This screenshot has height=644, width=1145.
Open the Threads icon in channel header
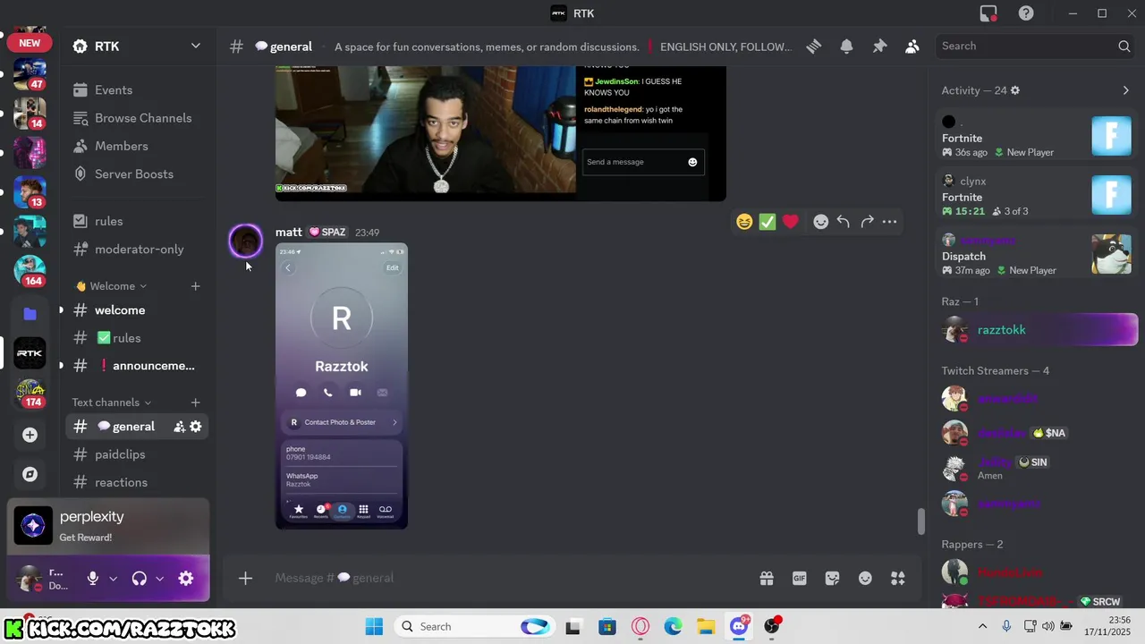tap(814, 47)
